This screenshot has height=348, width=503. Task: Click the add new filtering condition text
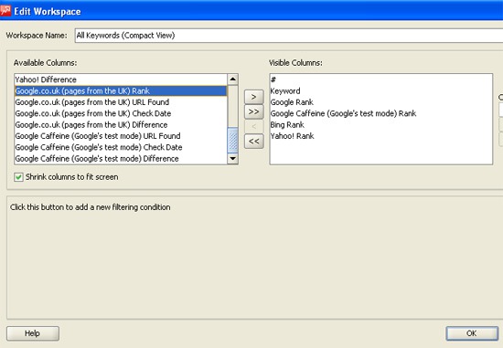pyautogui.click(x=91, y=207)
